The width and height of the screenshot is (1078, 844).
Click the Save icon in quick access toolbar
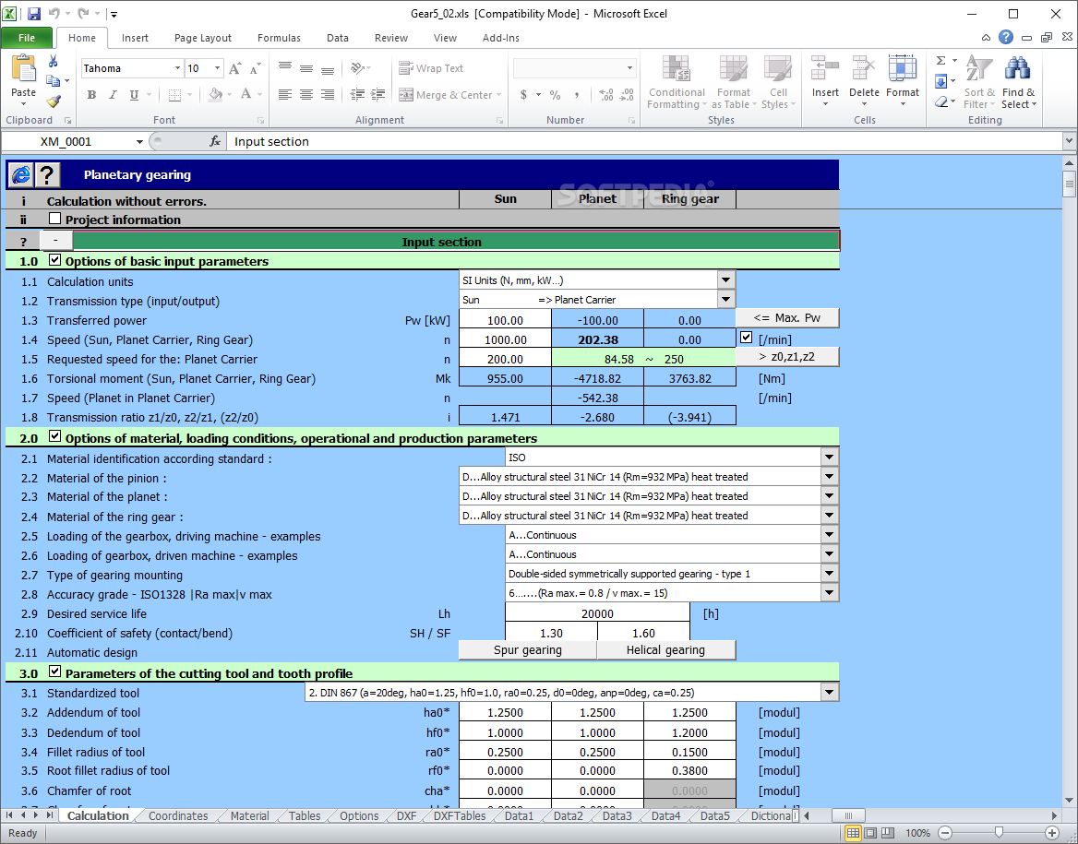click(x=33, y=13)
